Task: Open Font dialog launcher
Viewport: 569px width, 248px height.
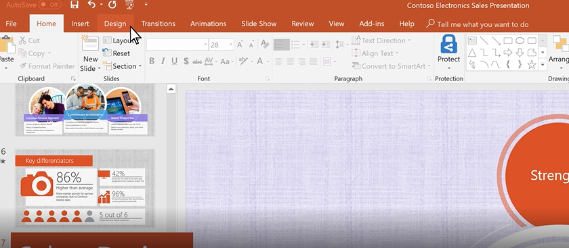Action: point(268,78)
